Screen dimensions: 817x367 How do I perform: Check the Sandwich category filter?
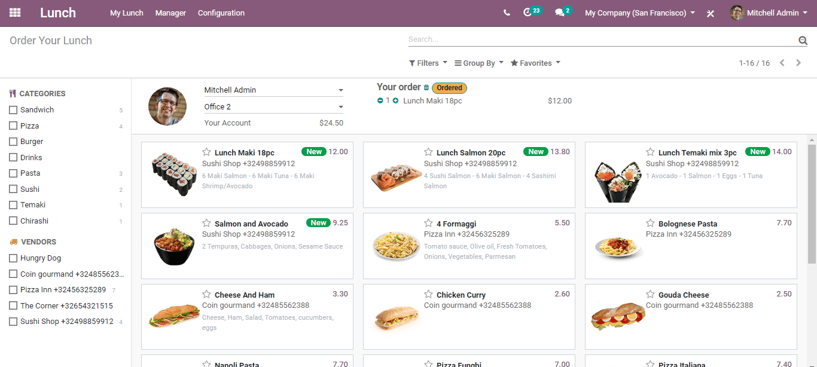coord(13,110)
